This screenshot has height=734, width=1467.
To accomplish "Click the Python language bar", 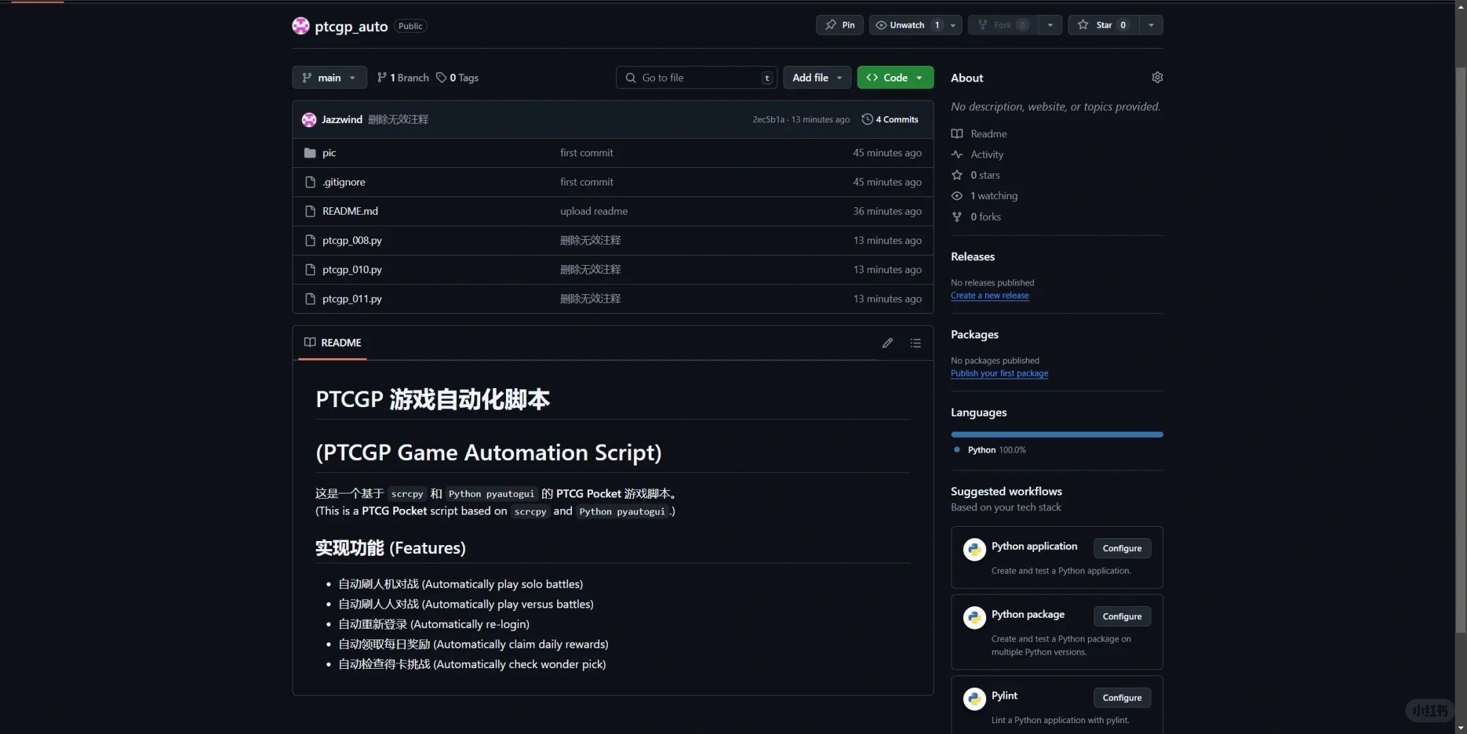I will 1056,434.
